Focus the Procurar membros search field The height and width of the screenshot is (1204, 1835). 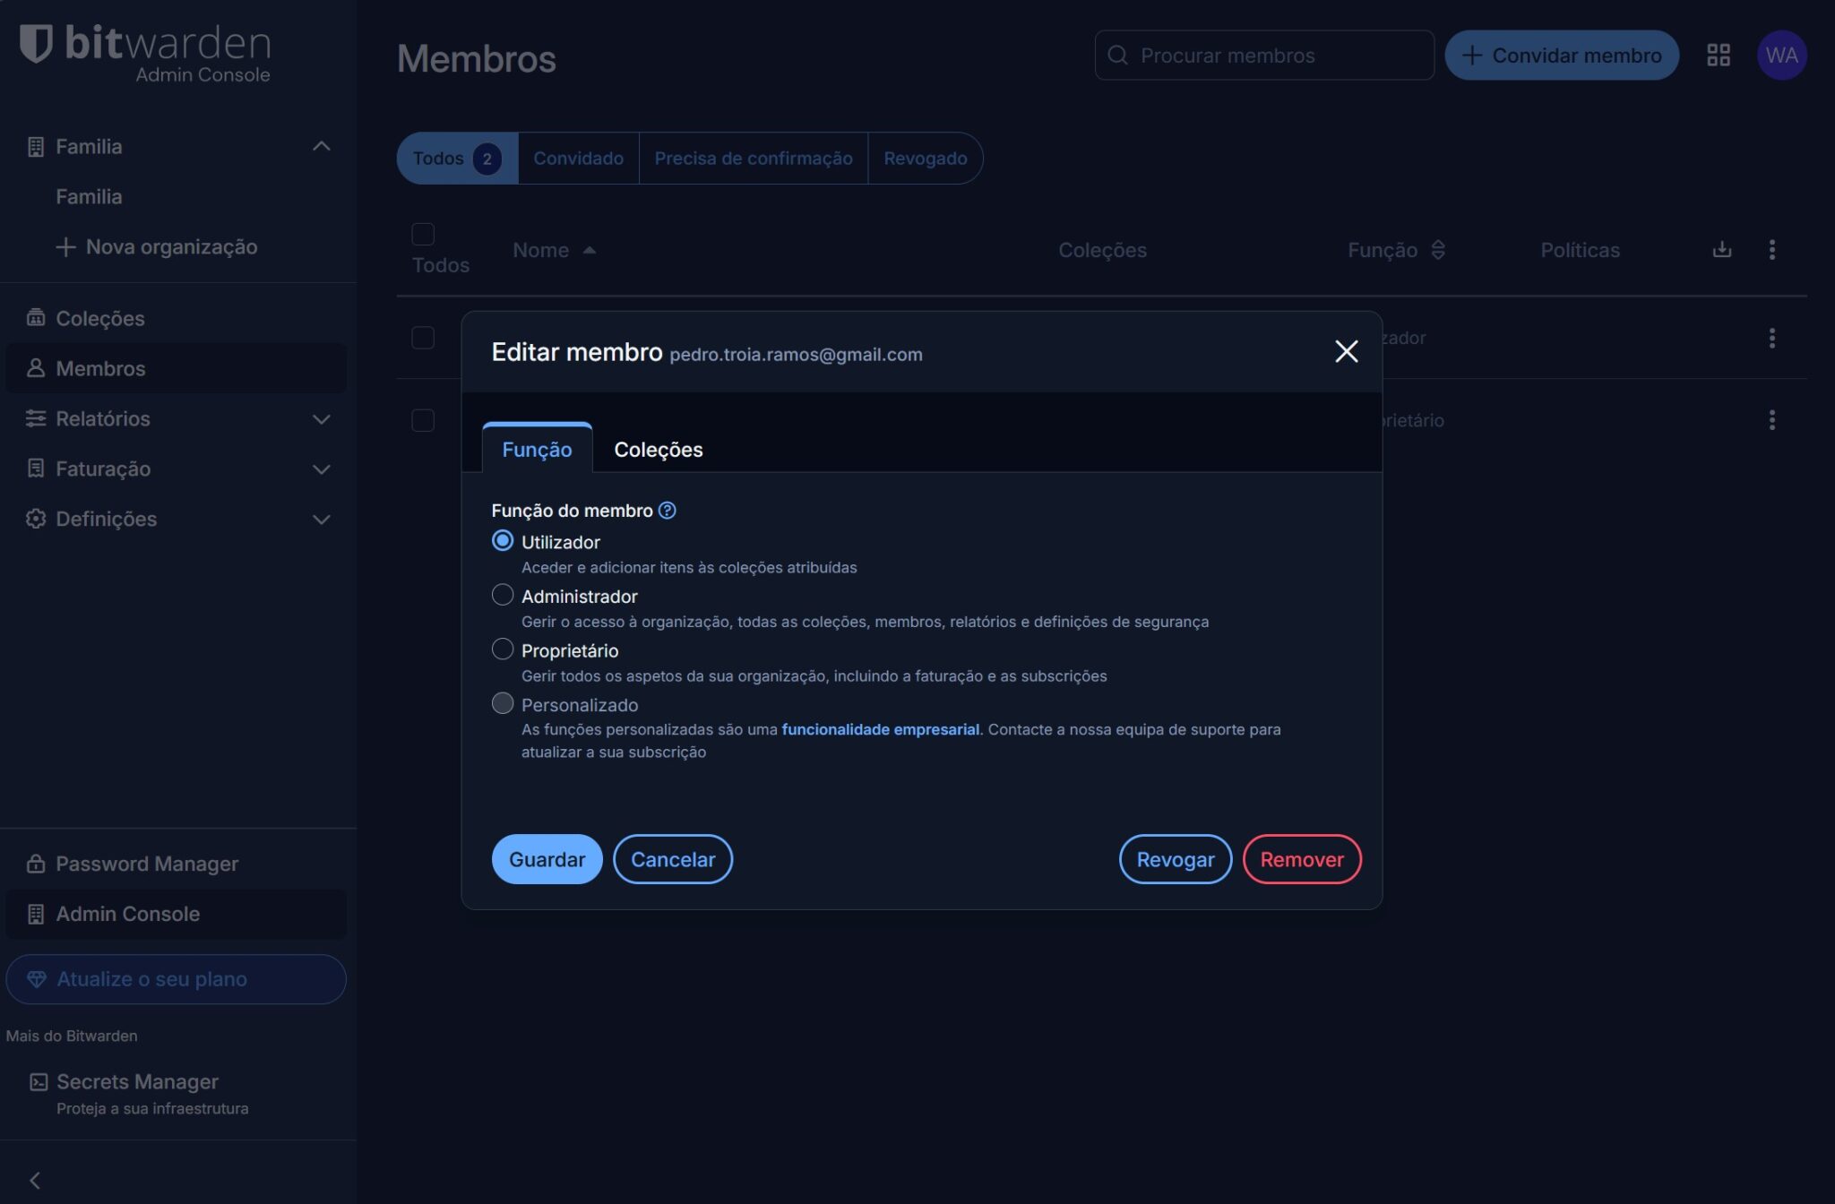1264,56
